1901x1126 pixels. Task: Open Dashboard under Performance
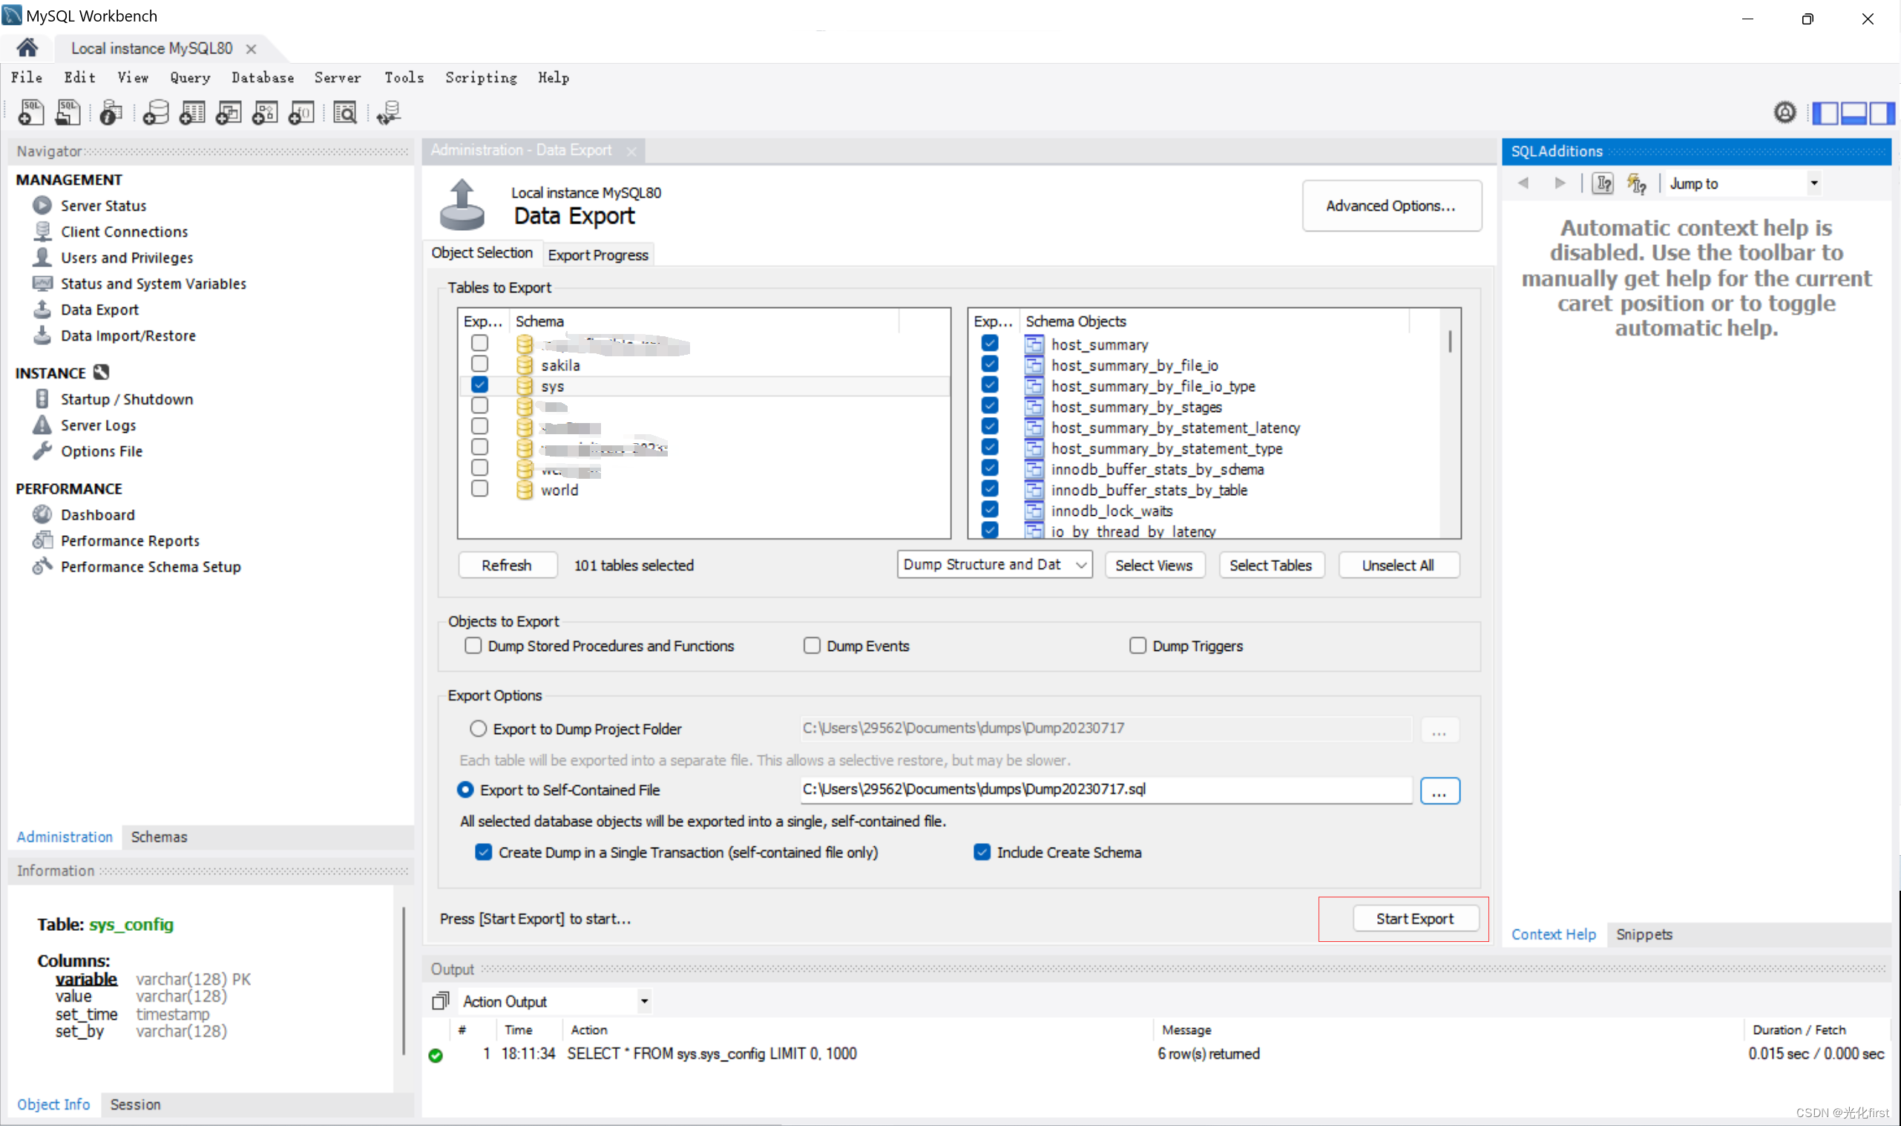[97, 514]
